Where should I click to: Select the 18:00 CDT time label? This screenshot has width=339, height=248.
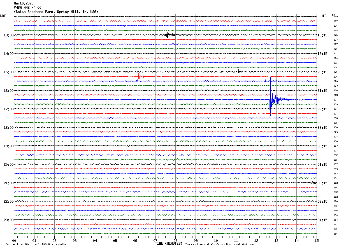(x=8, y=128)
